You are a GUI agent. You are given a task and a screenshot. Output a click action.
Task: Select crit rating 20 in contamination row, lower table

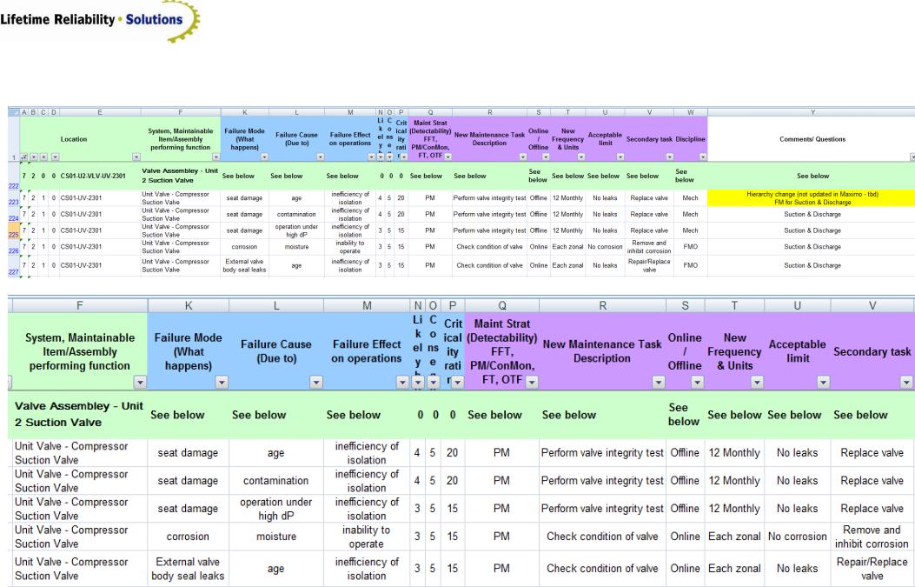(452, 481)
